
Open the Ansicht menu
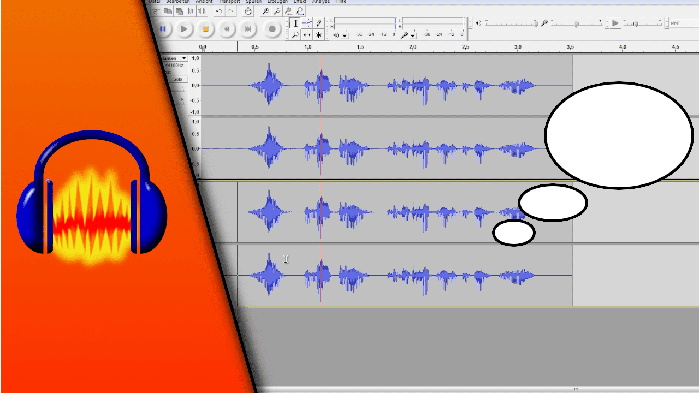click(204, 2)
